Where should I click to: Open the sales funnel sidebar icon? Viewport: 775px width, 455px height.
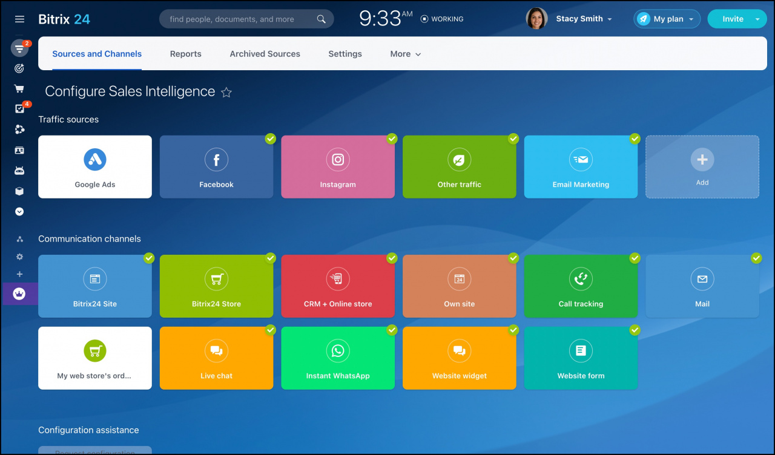19,48
